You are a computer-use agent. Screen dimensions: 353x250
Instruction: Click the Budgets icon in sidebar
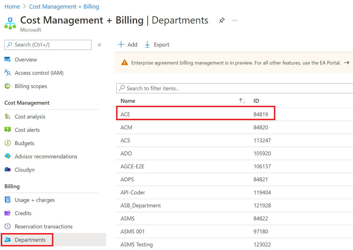click(x=8, y=143)
